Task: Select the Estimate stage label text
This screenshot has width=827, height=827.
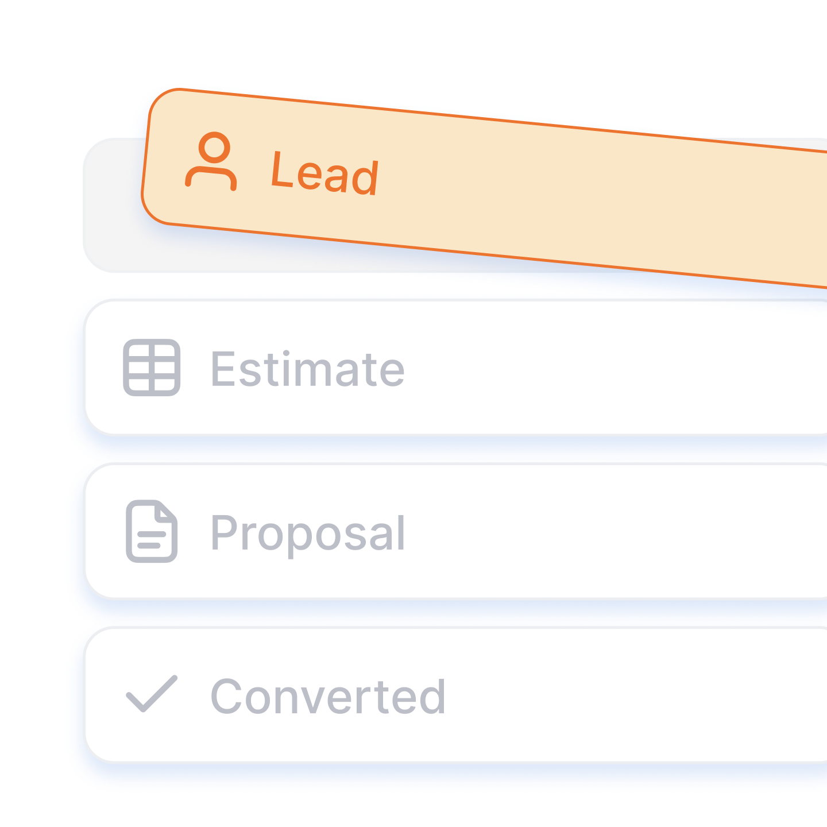Action: coord(308,369)
